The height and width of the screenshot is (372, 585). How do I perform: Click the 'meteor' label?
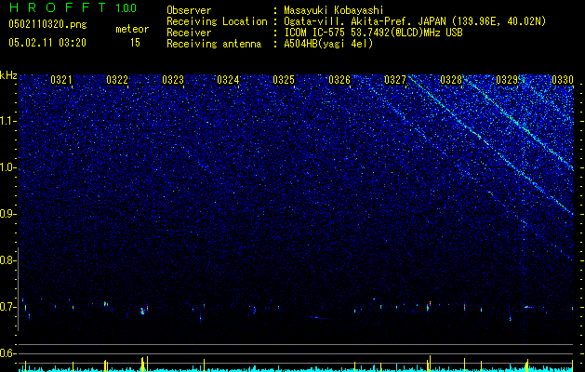tap(132, 29)
